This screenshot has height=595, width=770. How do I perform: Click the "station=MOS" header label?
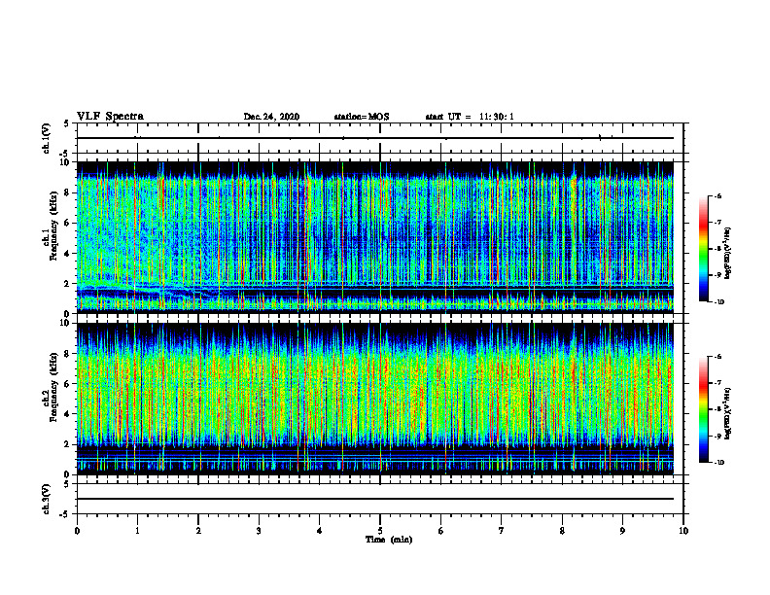point(362,117)
